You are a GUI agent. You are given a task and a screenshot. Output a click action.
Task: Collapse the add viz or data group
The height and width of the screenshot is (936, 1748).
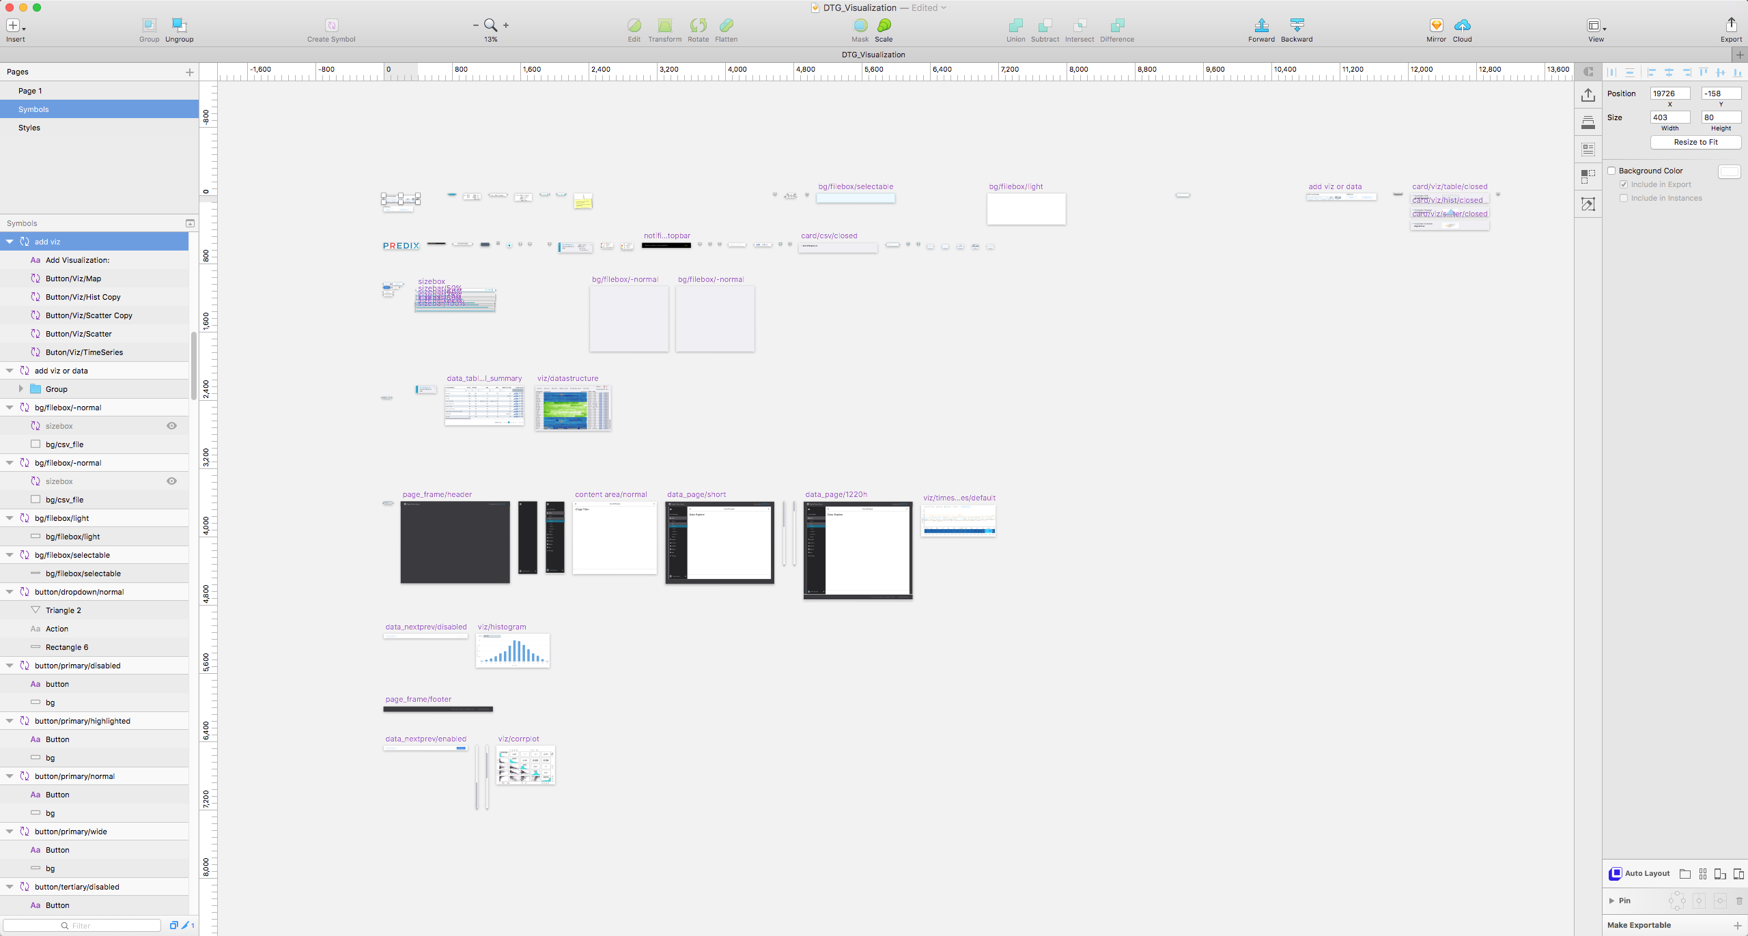point(10,370)
